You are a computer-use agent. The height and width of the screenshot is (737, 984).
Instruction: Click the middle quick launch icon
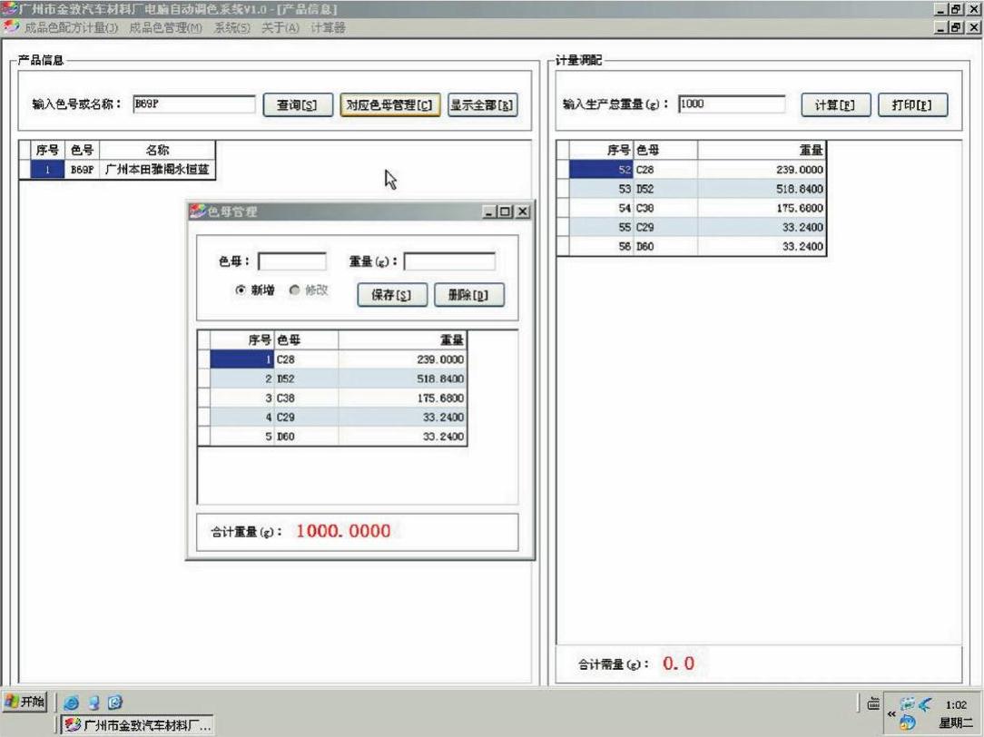(x=93, y=703)
